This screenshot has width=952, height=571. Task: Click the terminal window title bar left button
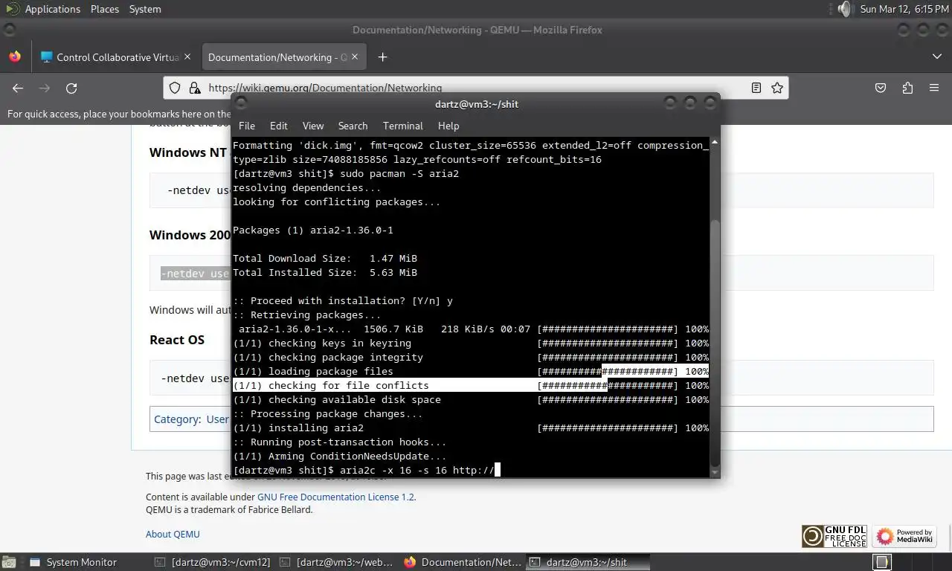click(241, 103)
